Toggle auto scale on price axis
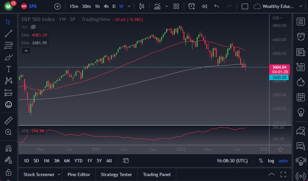The image size is (308, 181). click(x=283, y=161)
